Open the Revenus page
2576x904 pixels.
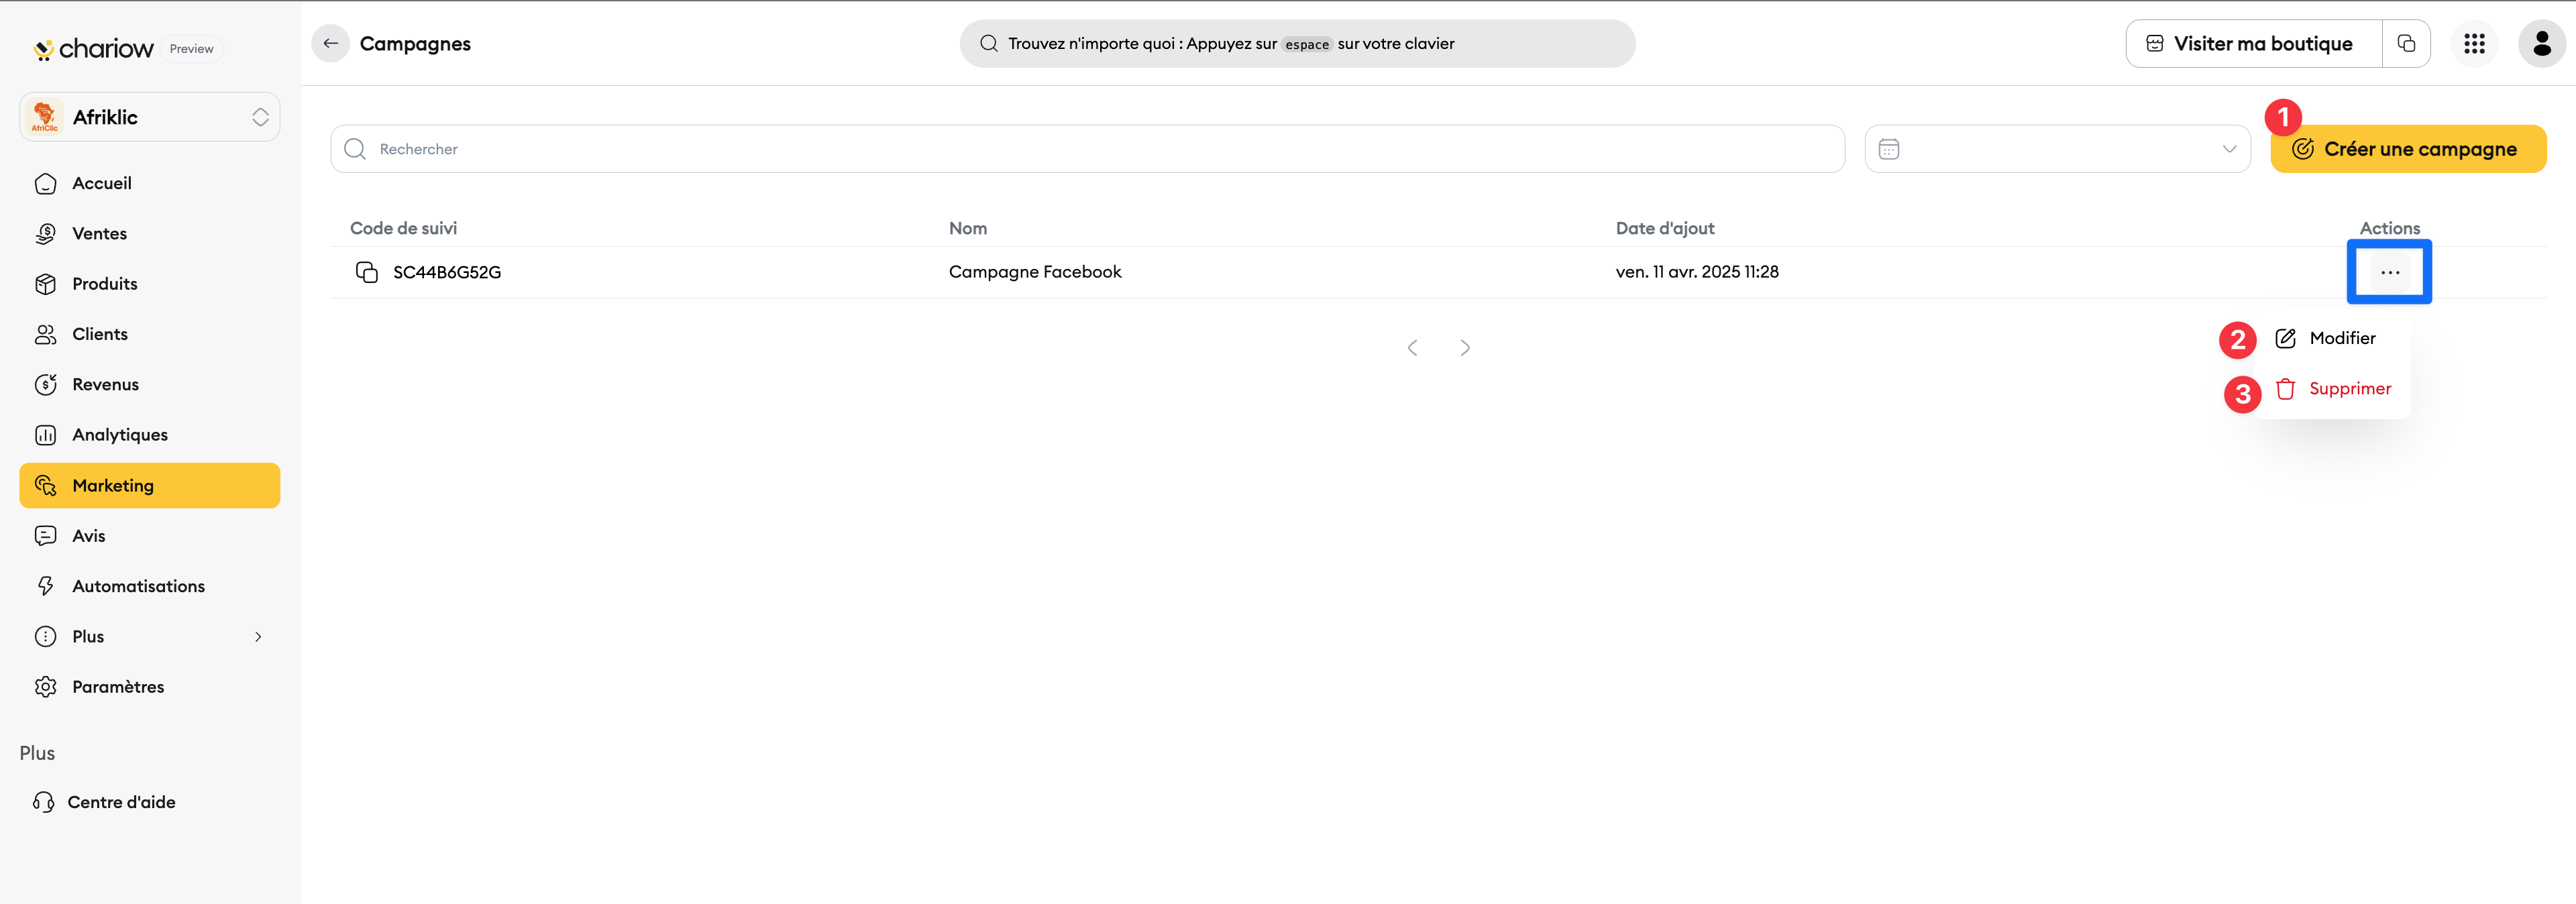click(x=150, y=385)
